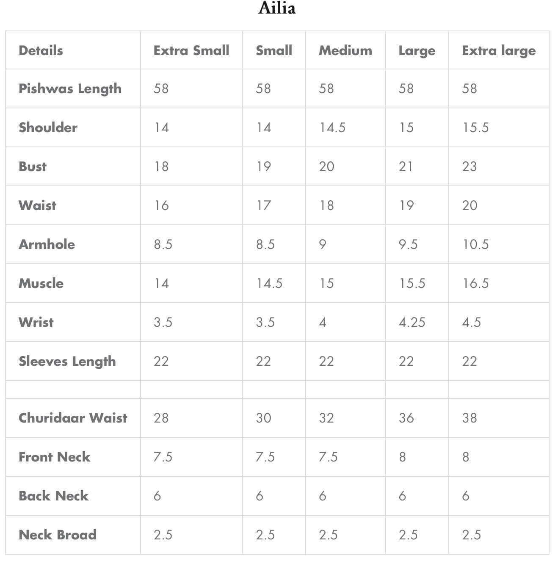The image size is (558, 561).
Task: Select the Medium column header
Action: (345, 50)
